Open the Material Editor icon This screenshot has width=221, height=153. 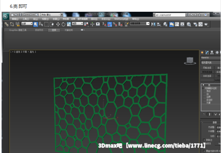(x=189, y=24)
